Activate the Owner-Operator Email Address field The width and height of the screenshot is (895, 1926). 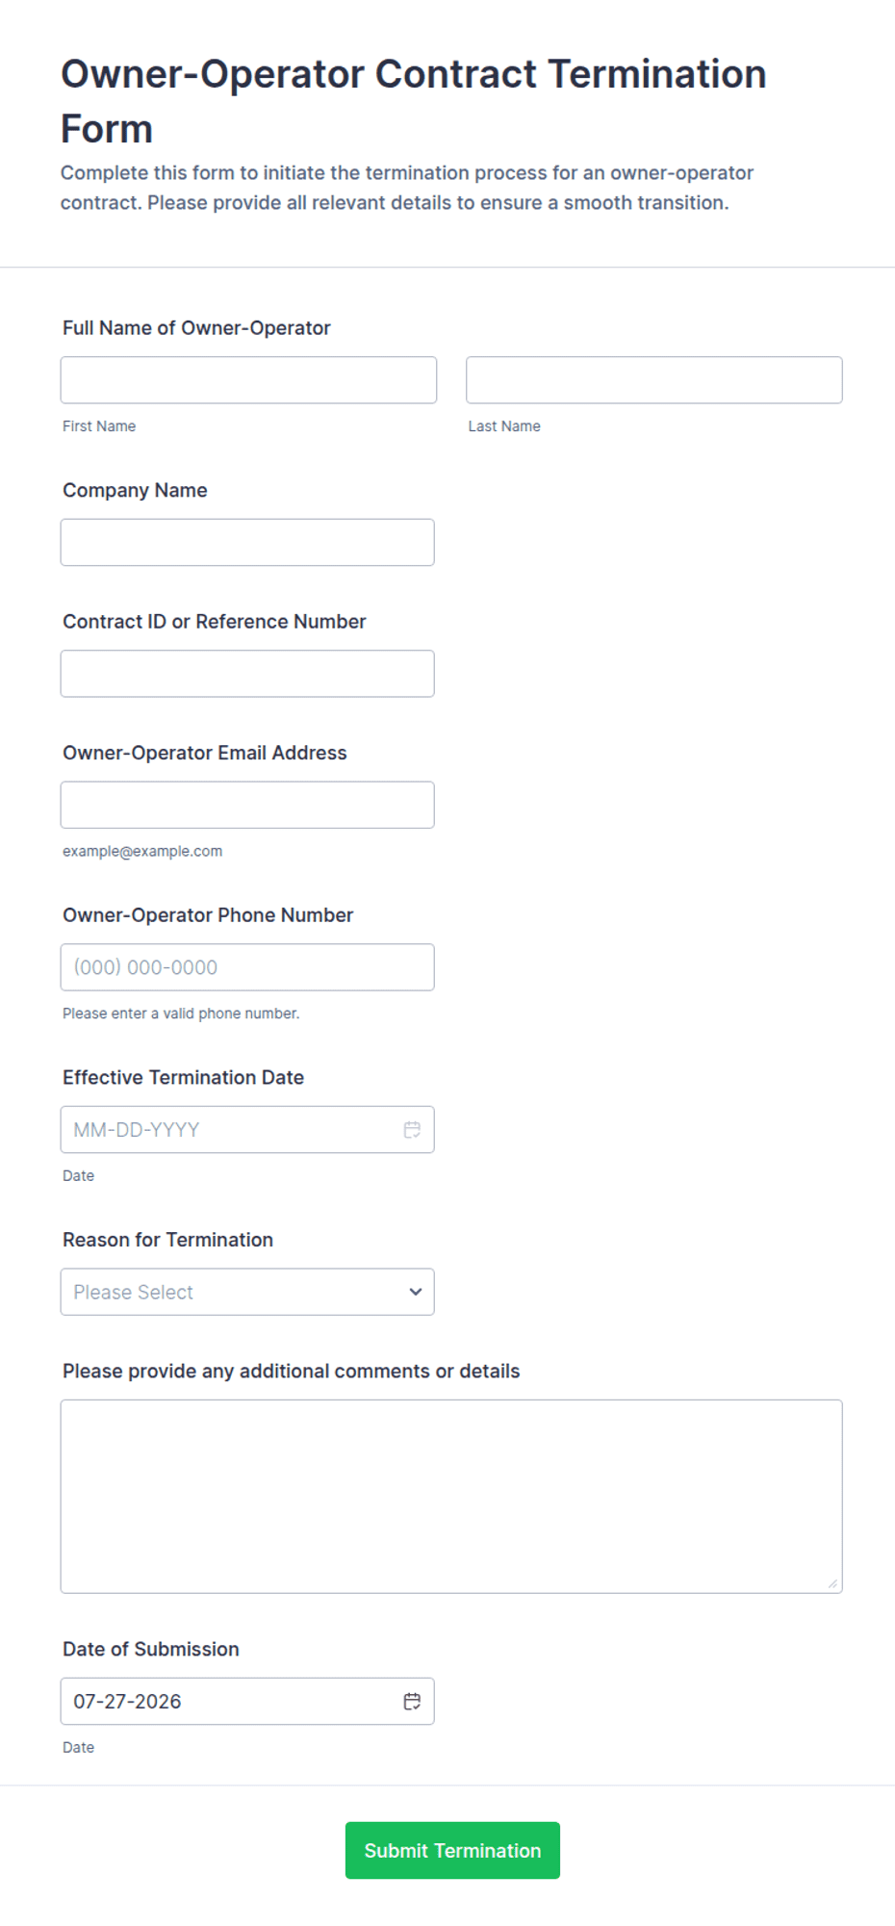coord(247,805)
